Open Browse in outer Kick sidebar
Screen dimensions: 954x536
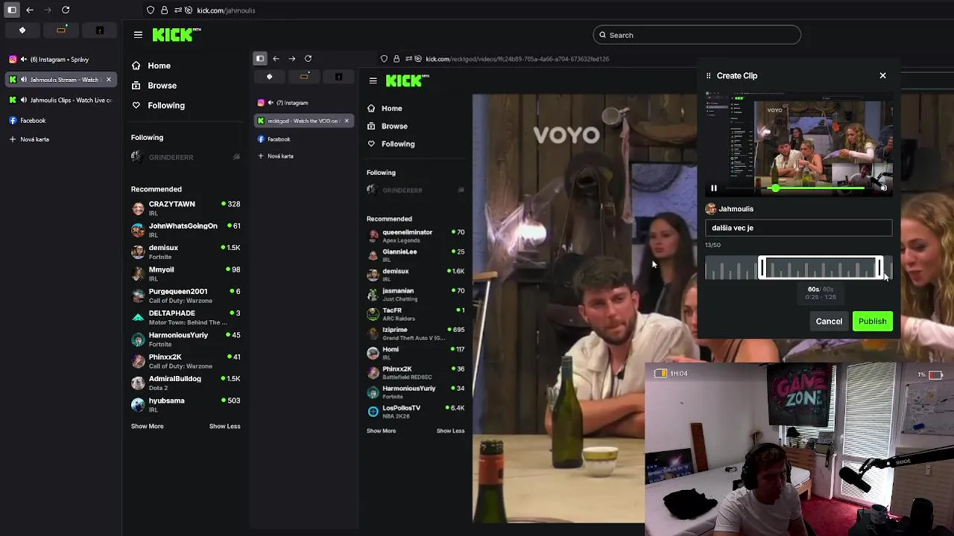(x=154, y=86)
